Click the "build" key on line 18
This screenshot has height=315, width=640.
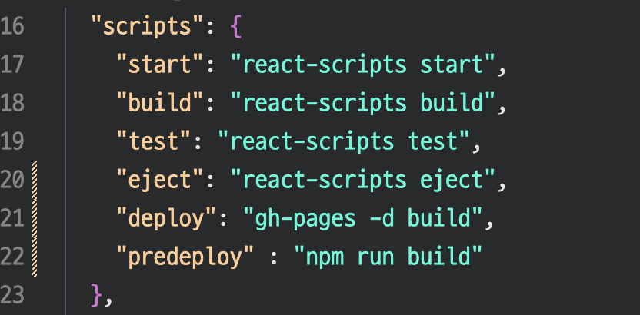click(x=159, y=103)
